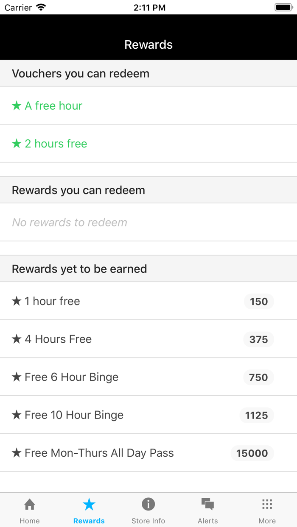This screenshot has width=297, height=527.
Task: Tap the '150' points badge
Action: click(259, 301)
